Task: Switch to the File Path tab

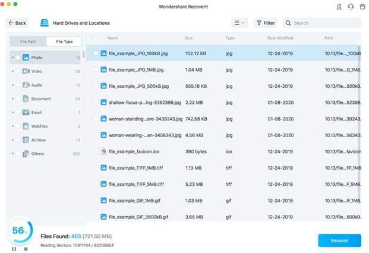Action: click(x=28, y=42)
